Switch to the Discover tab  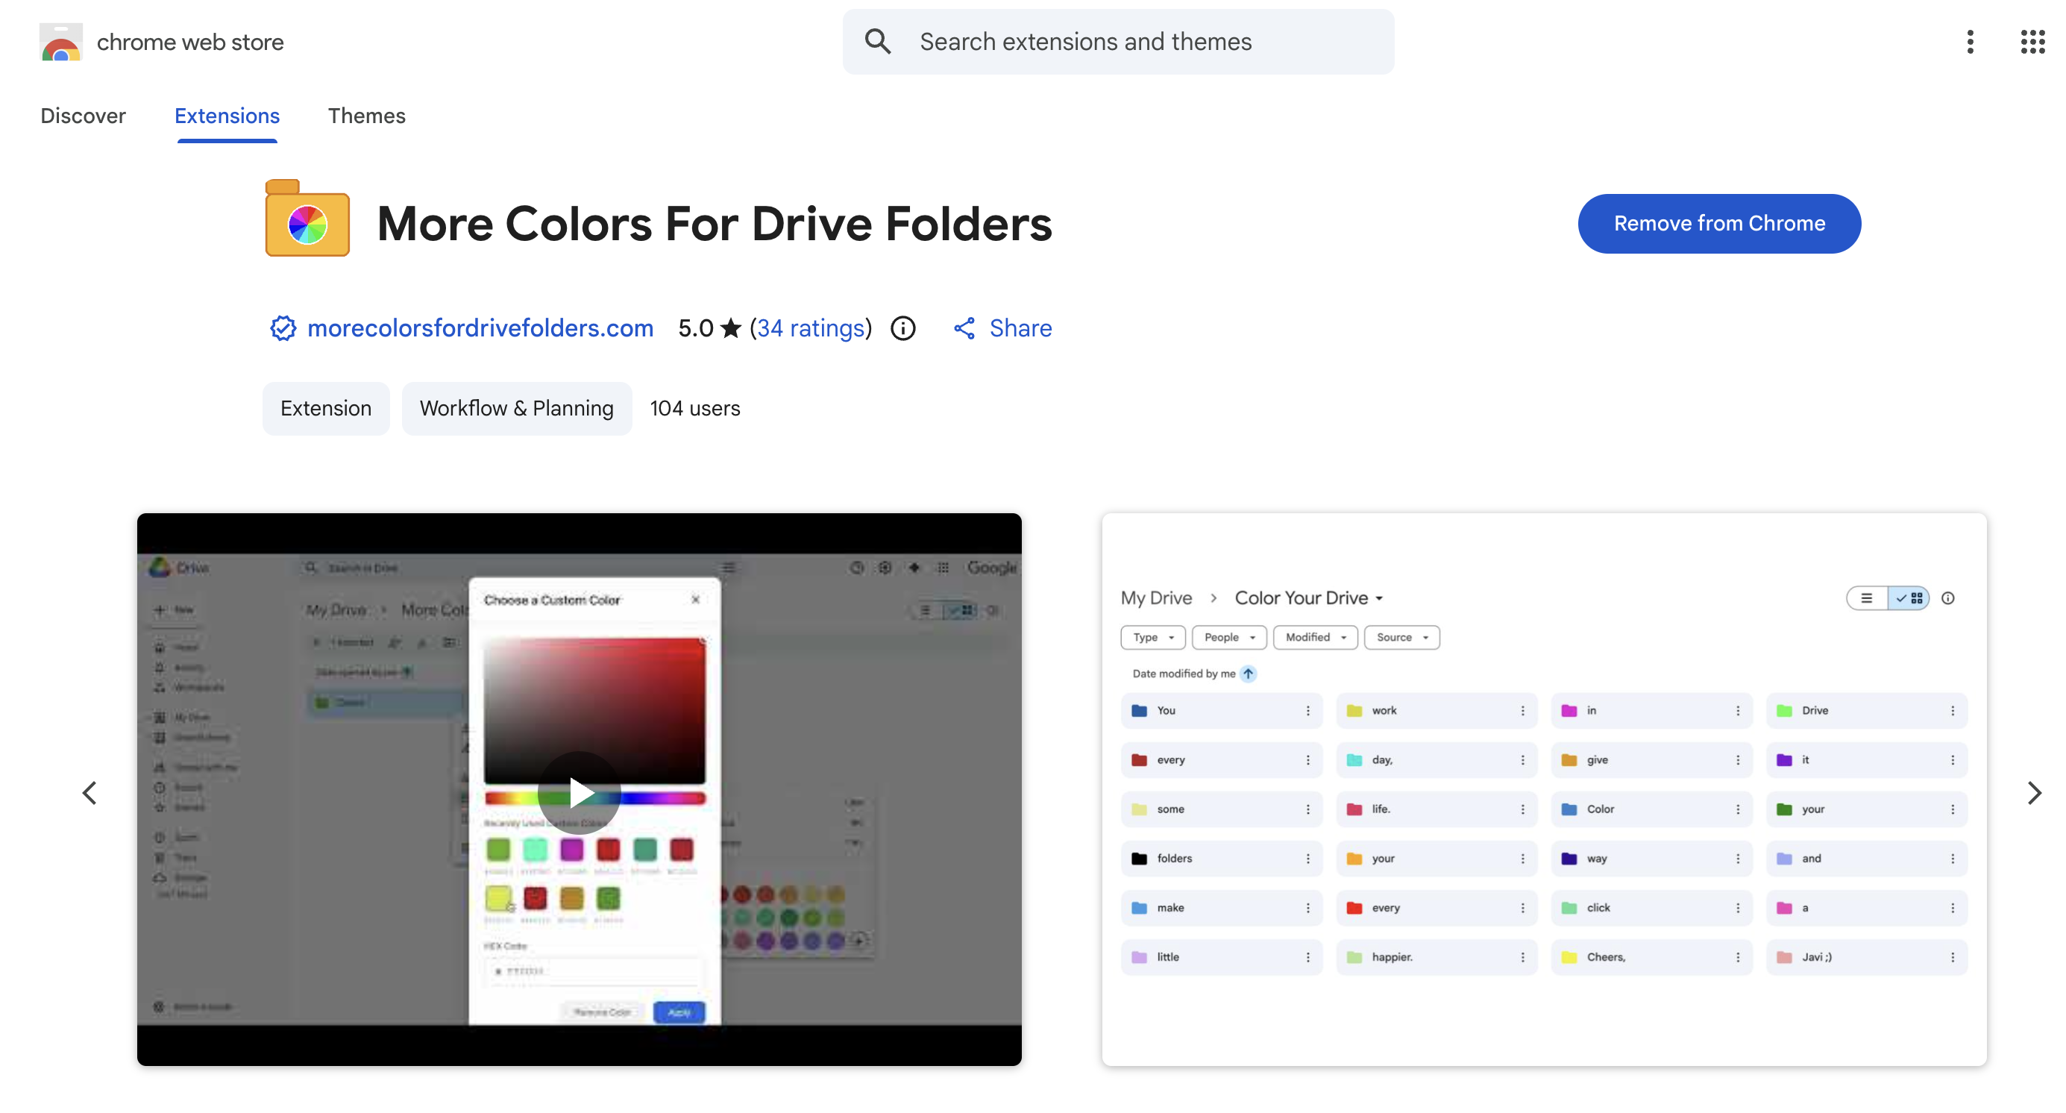83,116
